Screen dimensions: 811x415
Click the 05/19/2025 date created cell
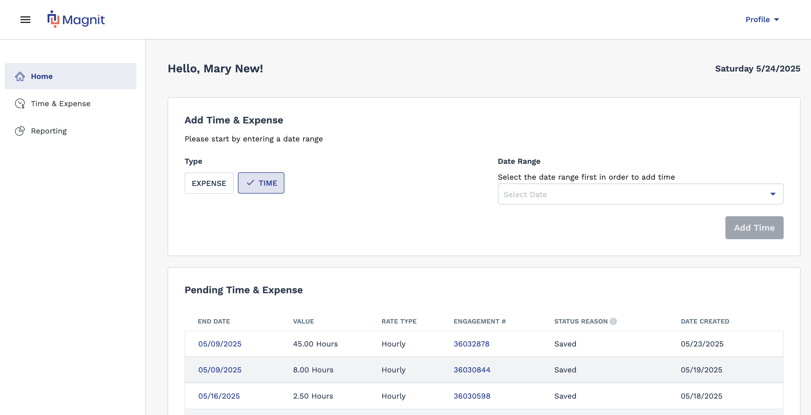[701, 370]
